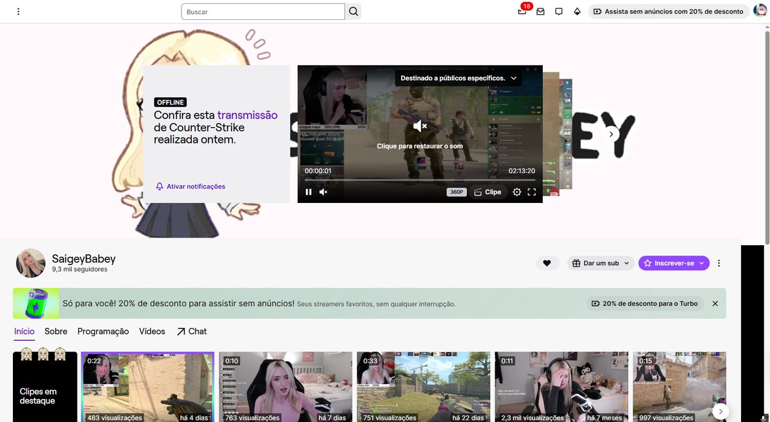Click the '9,3 mil seguidores' text
The image size is (770, 422).
(x=80, y=270)
